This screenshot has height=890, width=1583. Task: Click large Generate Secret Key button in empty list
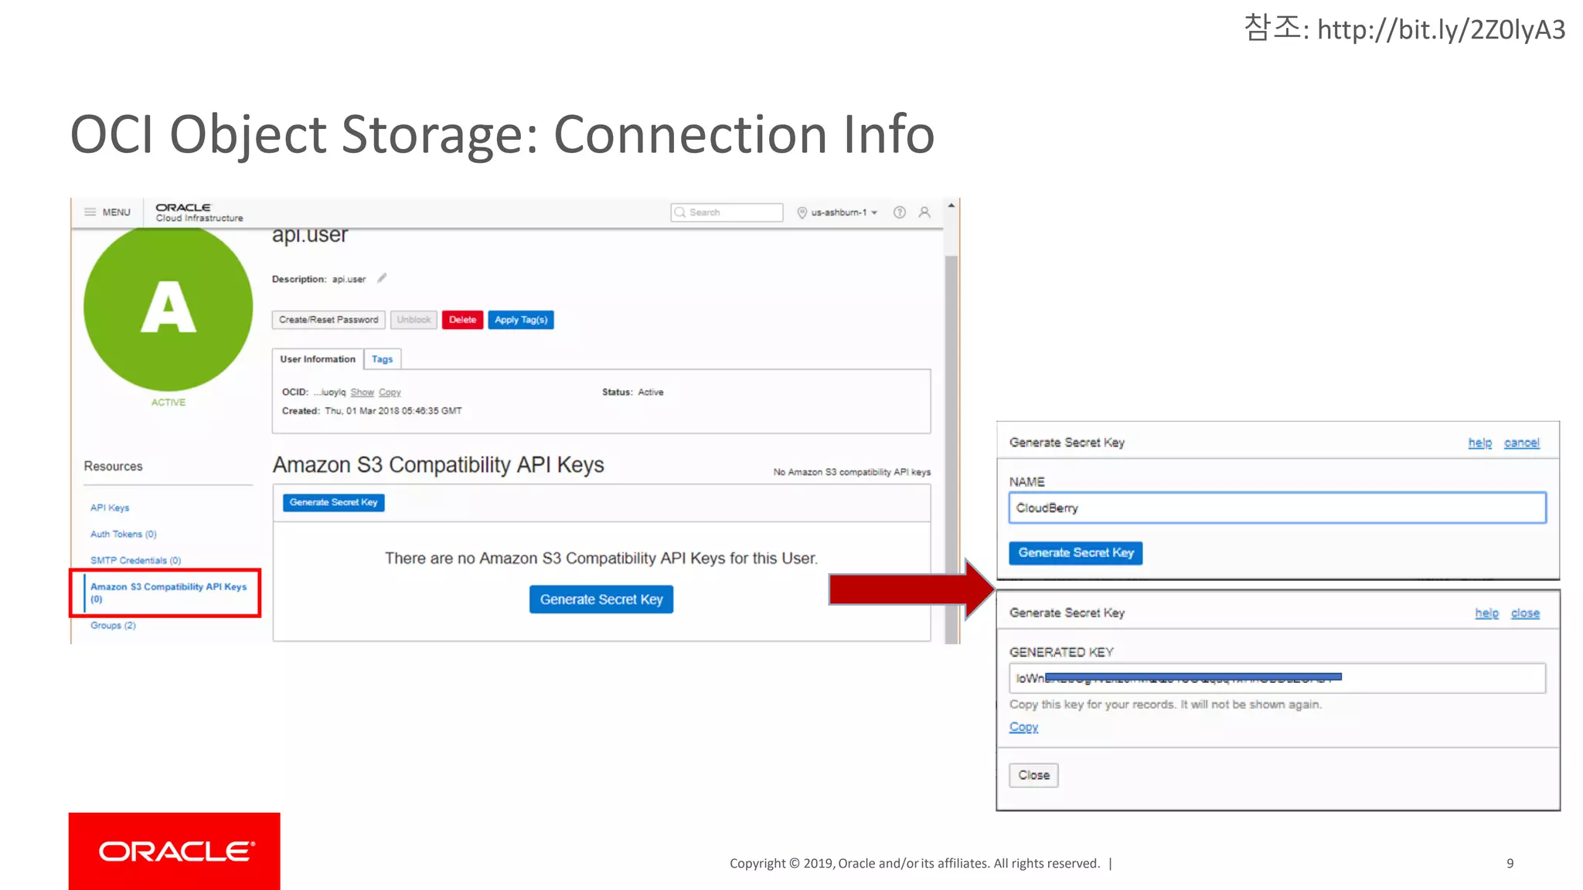pyautogui.click(x=601, y=600)
